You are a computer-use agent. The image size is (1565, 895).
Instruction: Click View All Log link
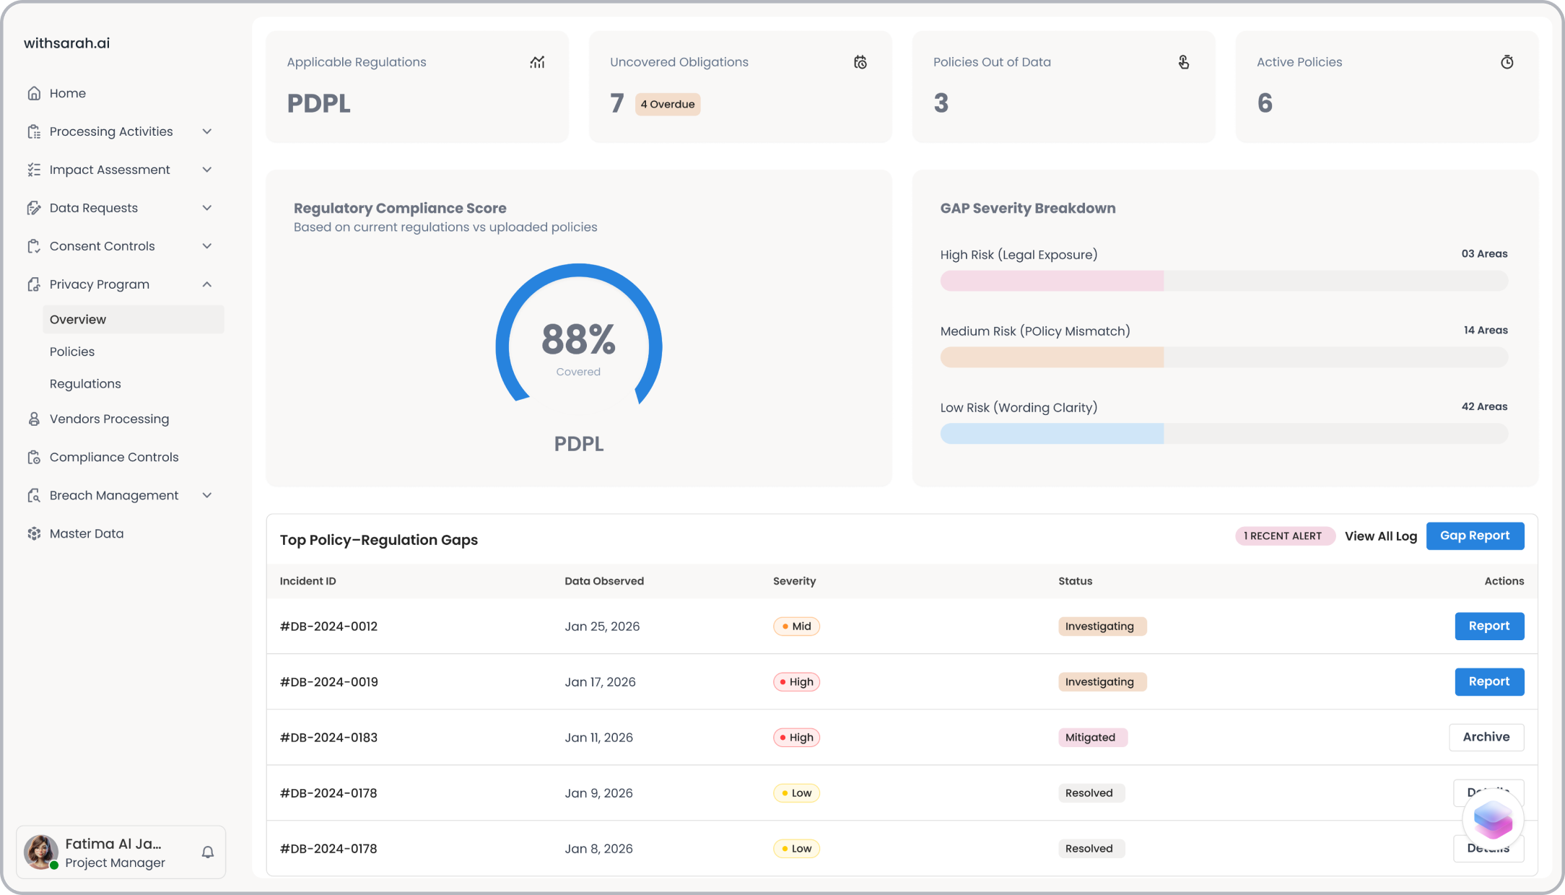click(1381, 536)
